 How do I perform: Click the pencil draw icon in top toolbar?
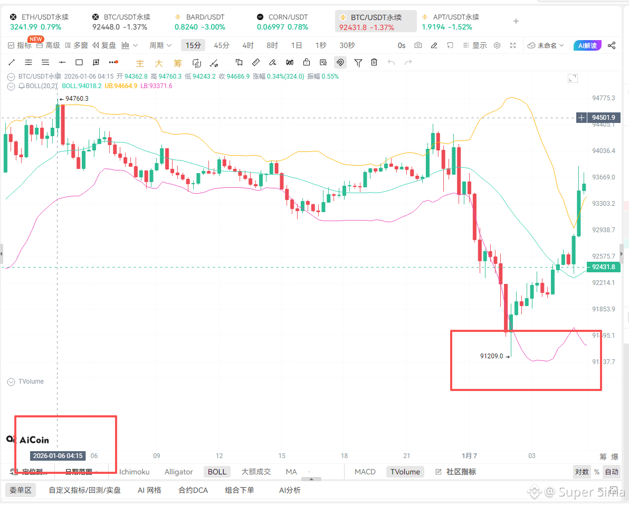click(x=434, y=45)
